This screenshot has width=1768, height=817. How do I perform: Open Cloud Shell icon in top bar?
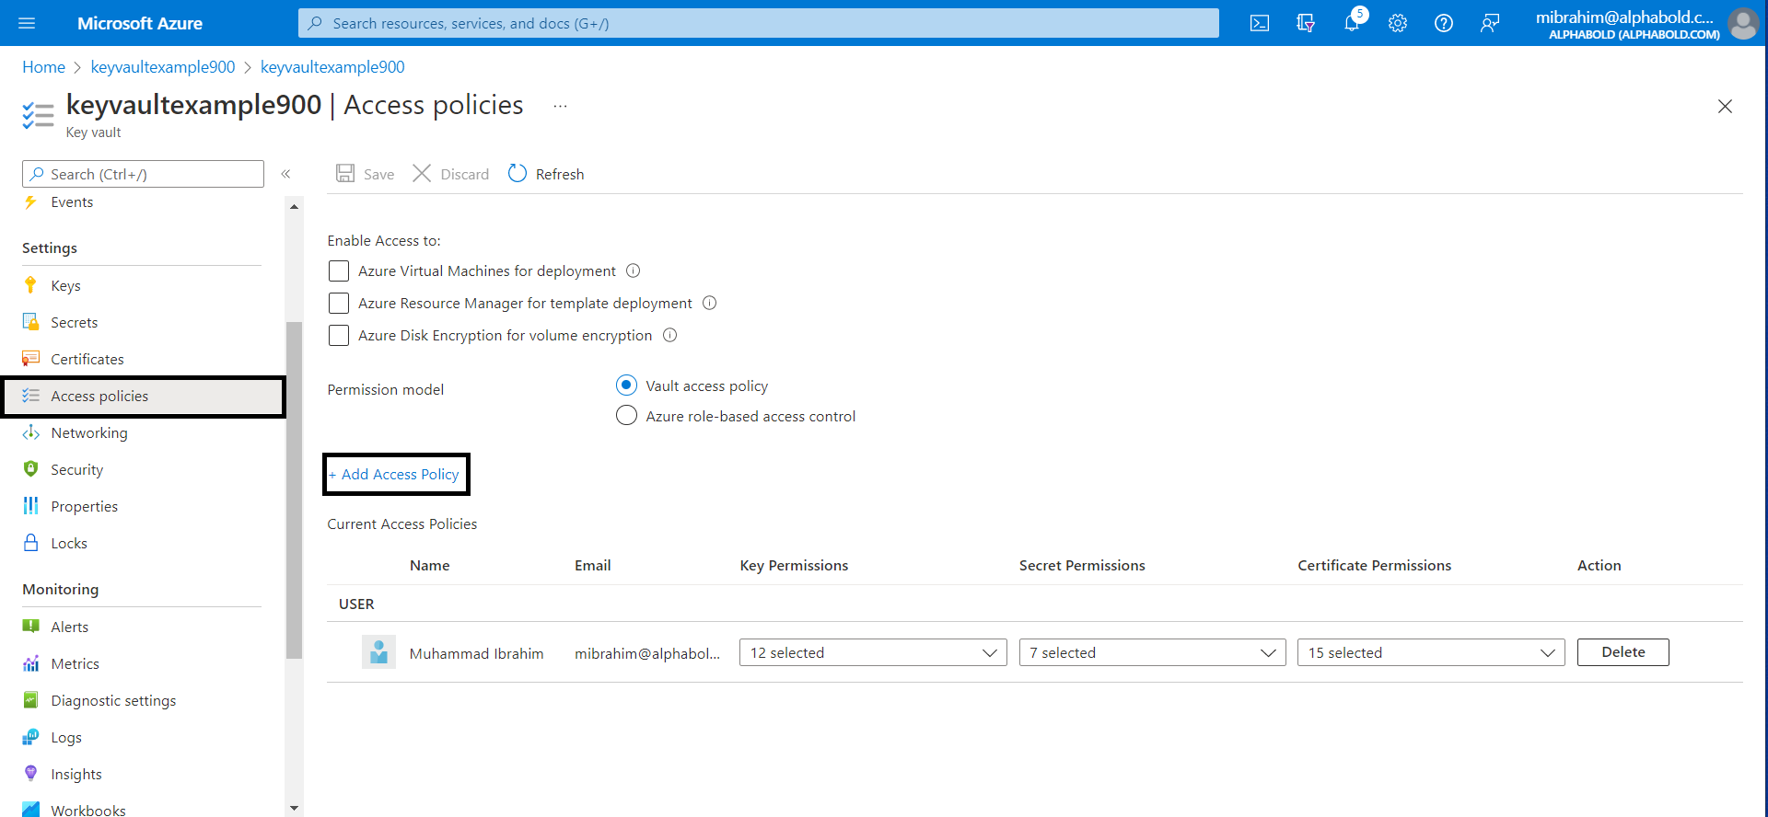coord(1260,23)
